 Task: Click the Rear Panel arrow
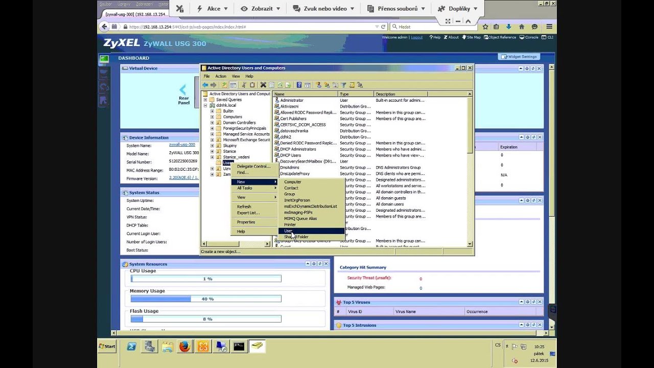tap(183, 90)
